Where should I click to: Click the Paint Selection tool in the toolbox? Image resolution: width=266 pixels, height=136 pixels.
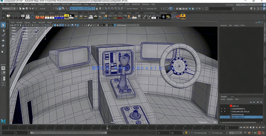pyautogui.click(x=3, y=35)
